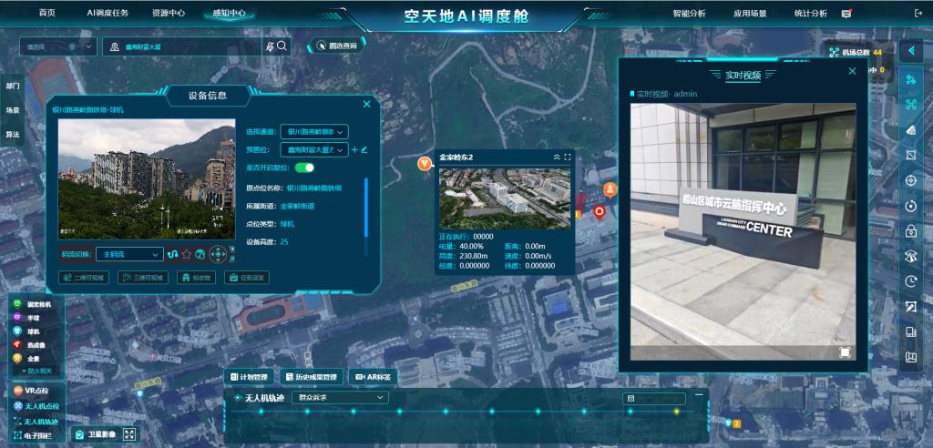Viewport: 933px width, 448px height.
Task: Click the 三维可视域 button
Action: click(x=143, y=277)
